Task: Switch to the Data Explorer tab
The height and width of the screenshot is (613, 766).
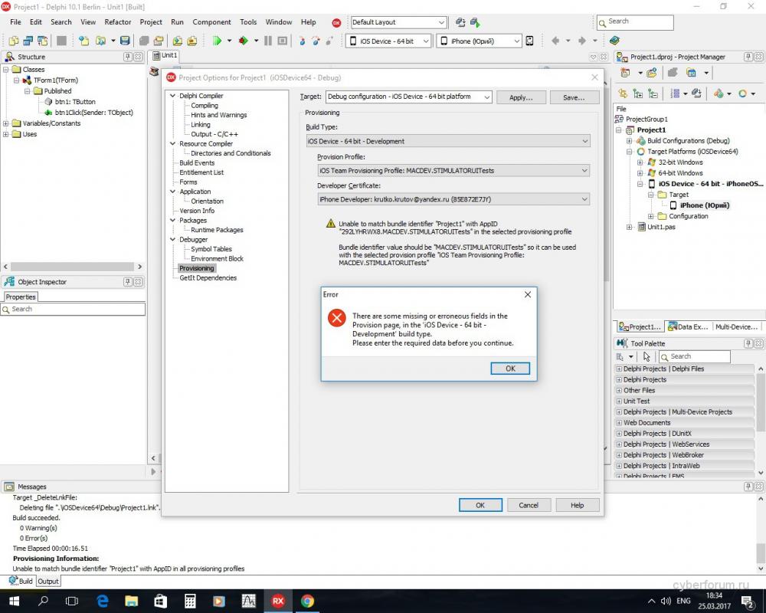Action: 688,326
